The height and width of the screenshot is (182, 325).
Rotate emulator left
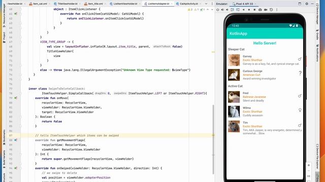pos(232,10)
